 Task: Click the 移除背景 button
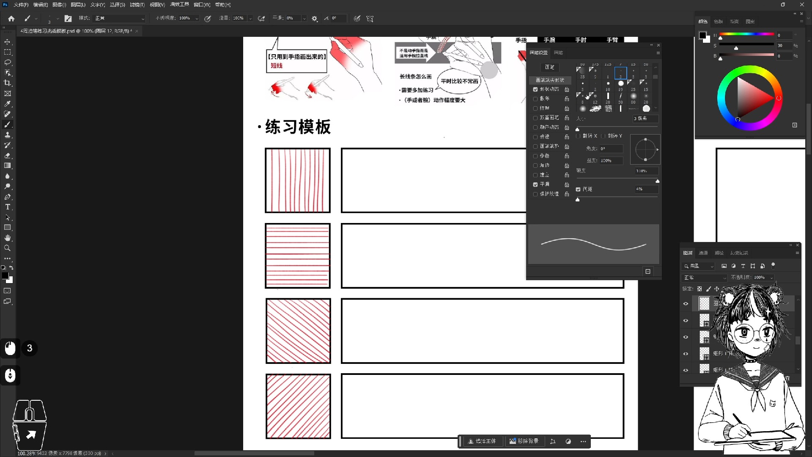[524, 441]
